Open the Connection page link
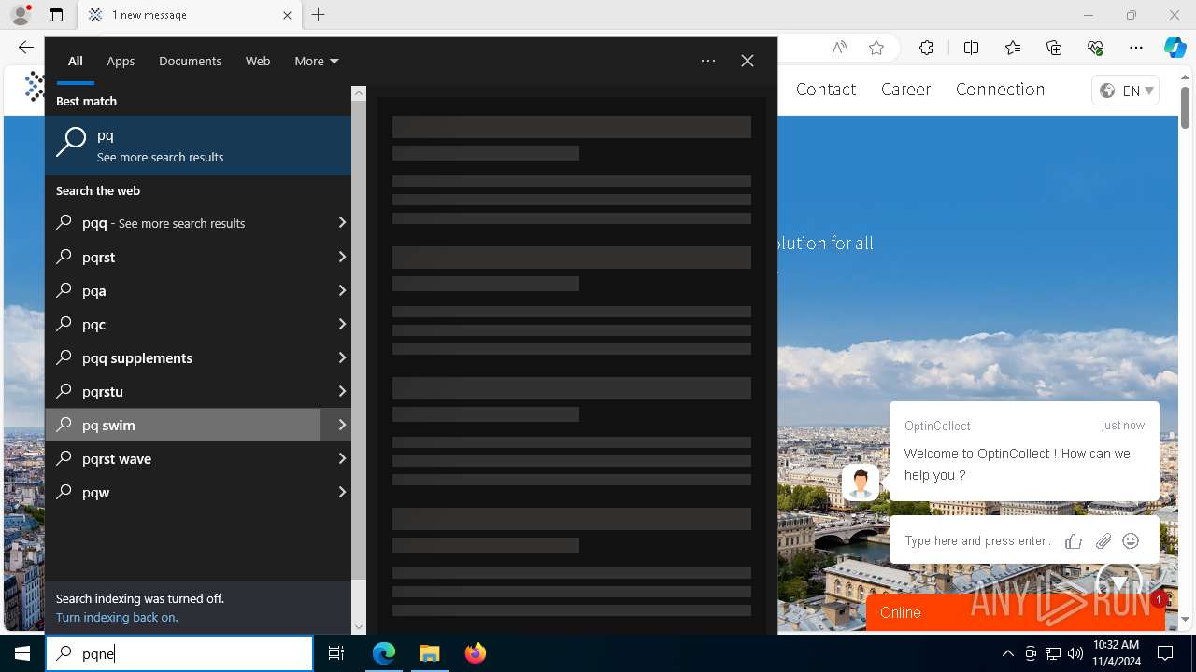 point(1000,90)
